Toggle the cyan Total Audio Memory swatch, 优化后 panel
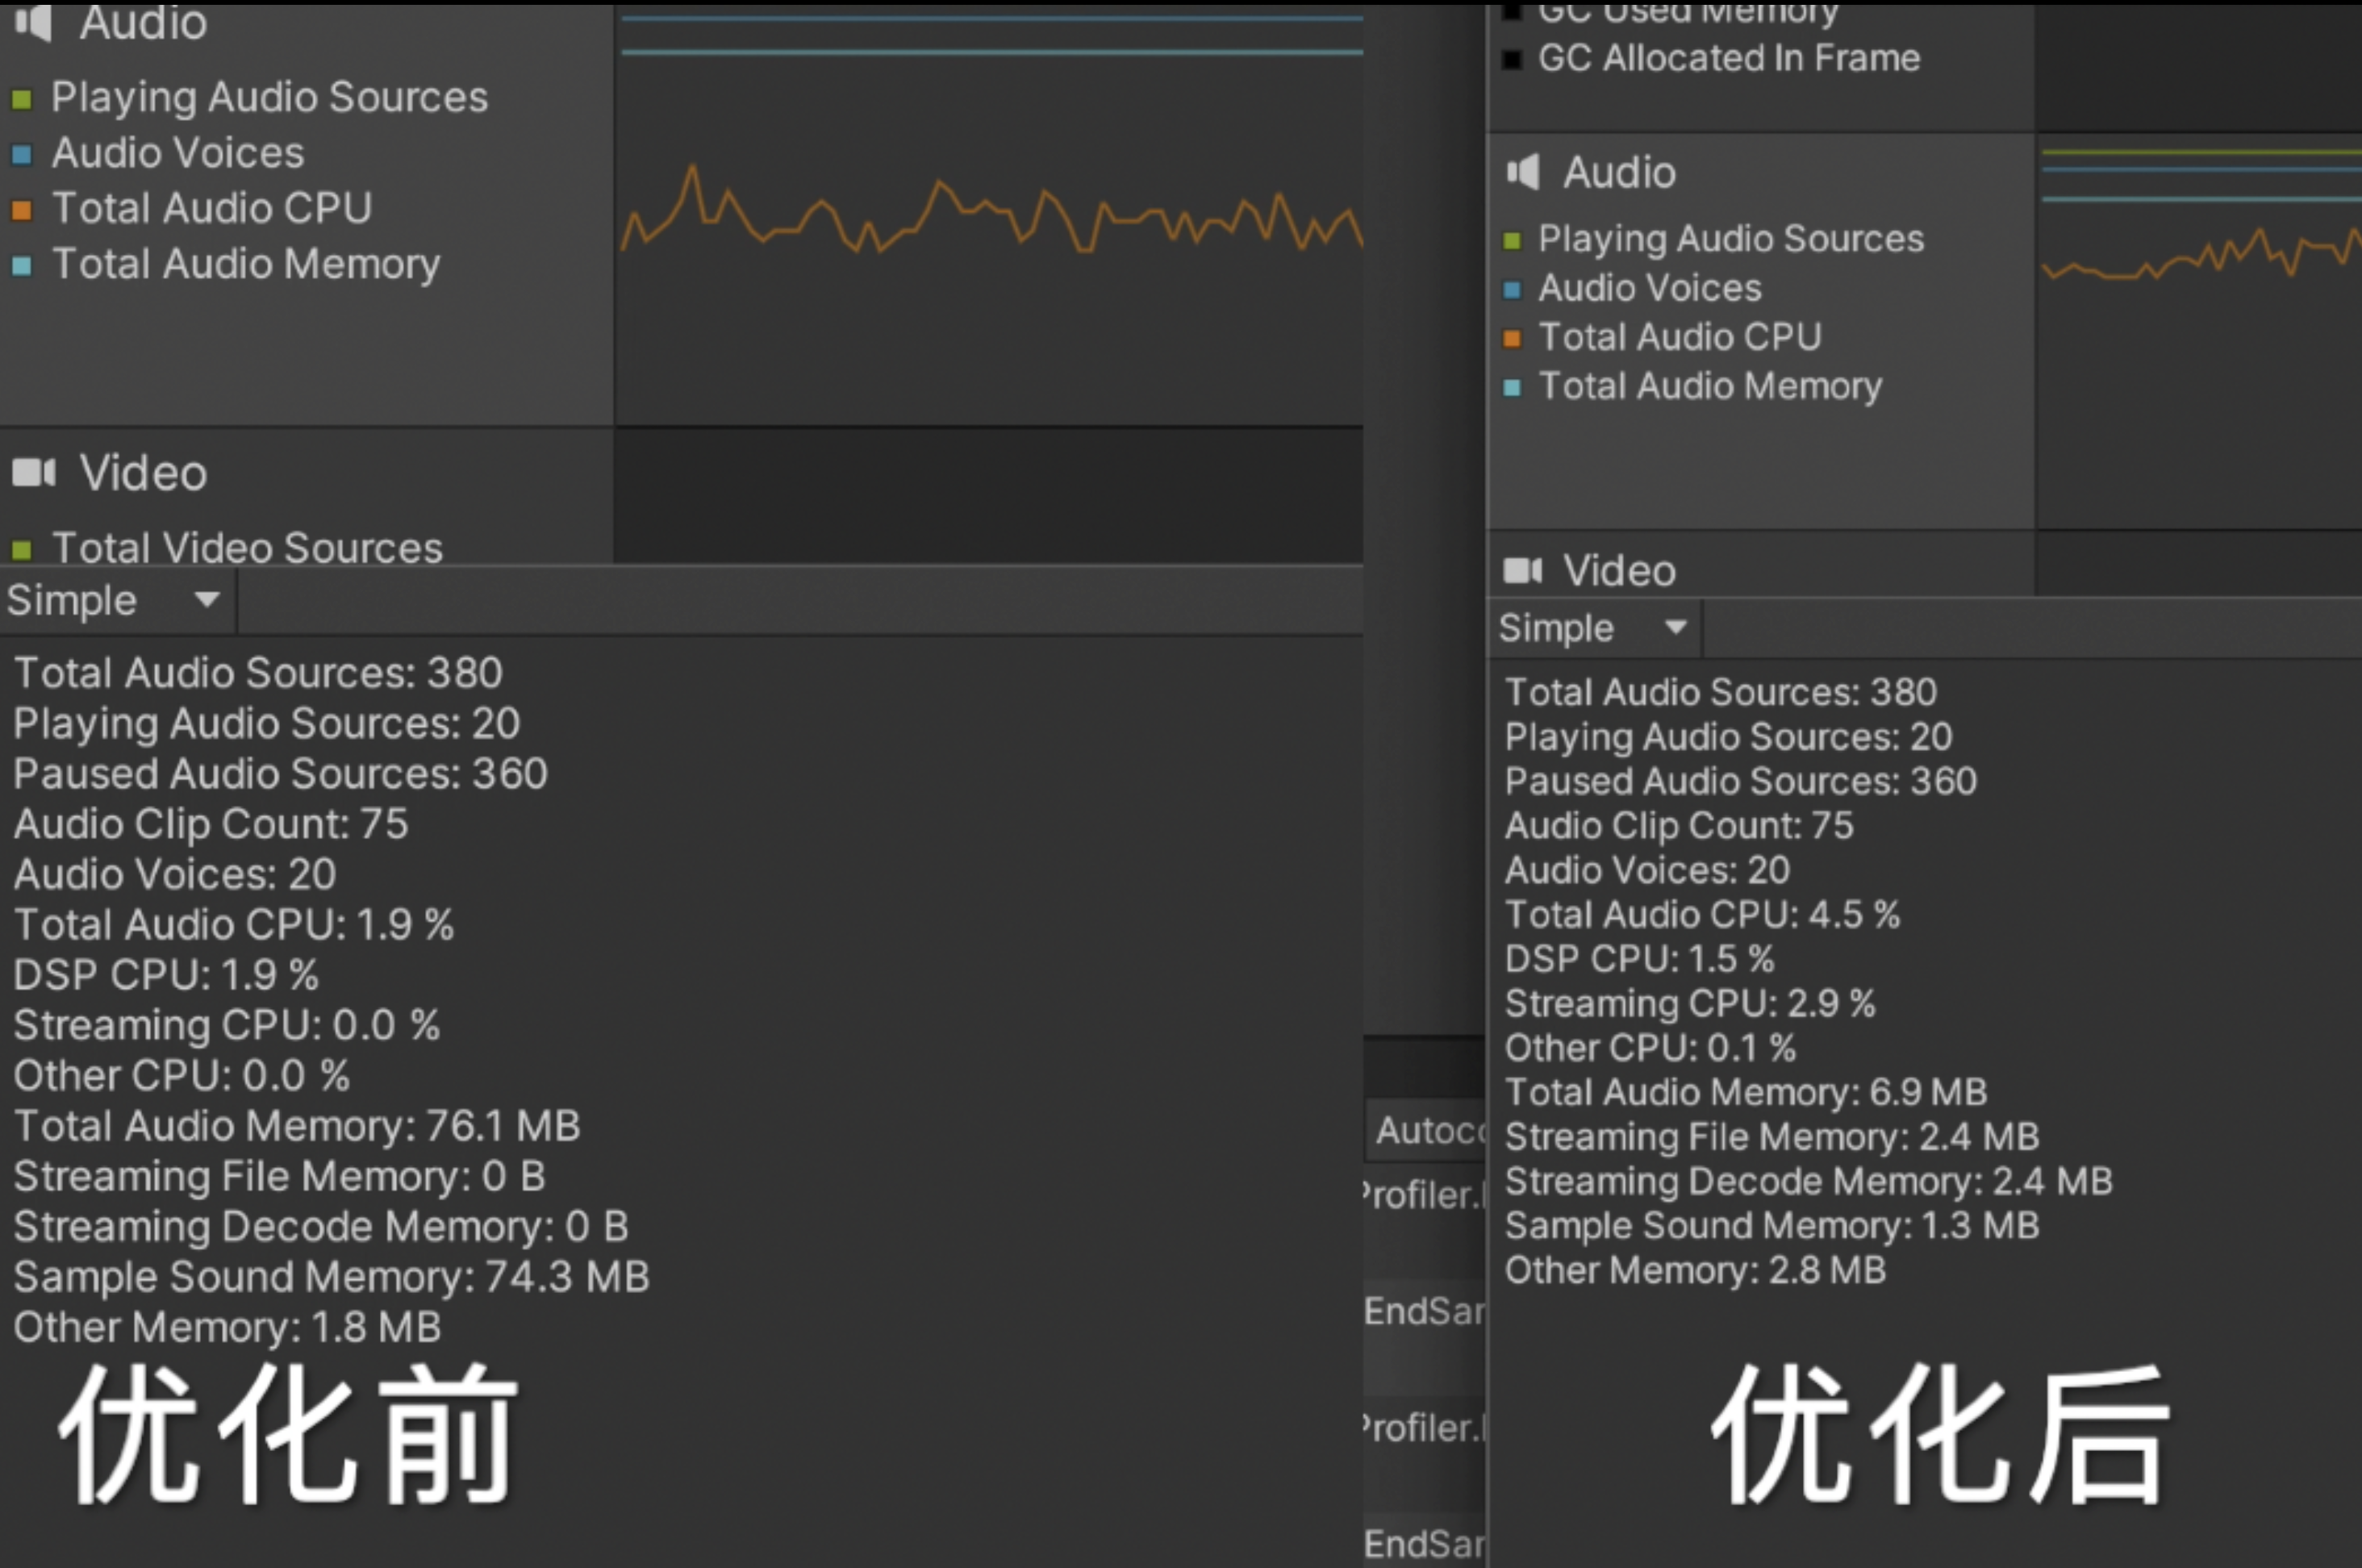 point(1512,388)
